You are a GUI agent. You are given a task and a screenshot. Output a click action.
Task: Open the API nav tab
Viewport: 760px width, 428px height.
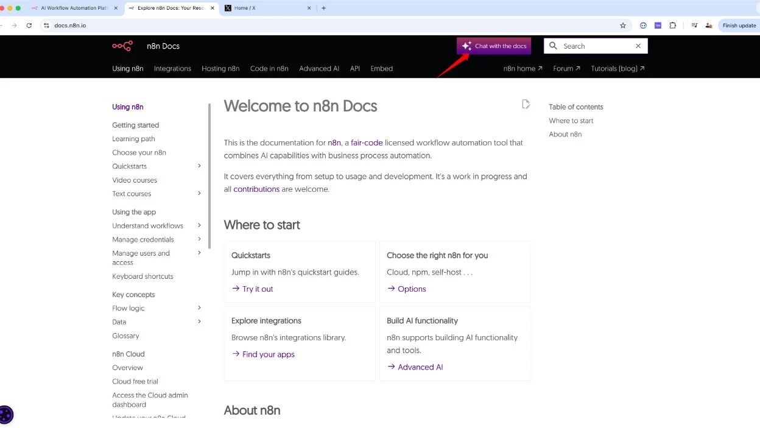click(x=355, y=69)
